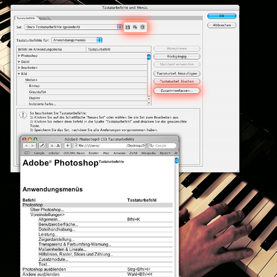The width and height of the screenshot is (277, 277).
Task: Open the Tastaturbefehle für dropdown
Action: (77, 40)
